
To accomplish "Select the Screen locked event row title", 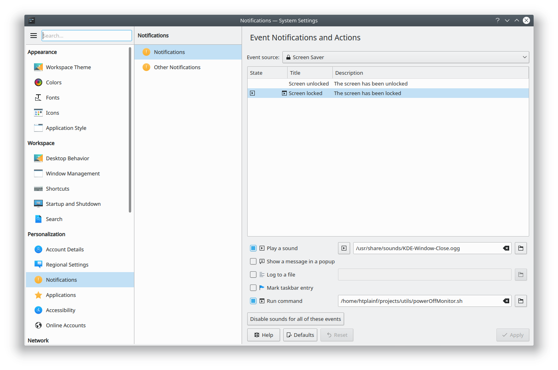I will [x=306, y=93].
